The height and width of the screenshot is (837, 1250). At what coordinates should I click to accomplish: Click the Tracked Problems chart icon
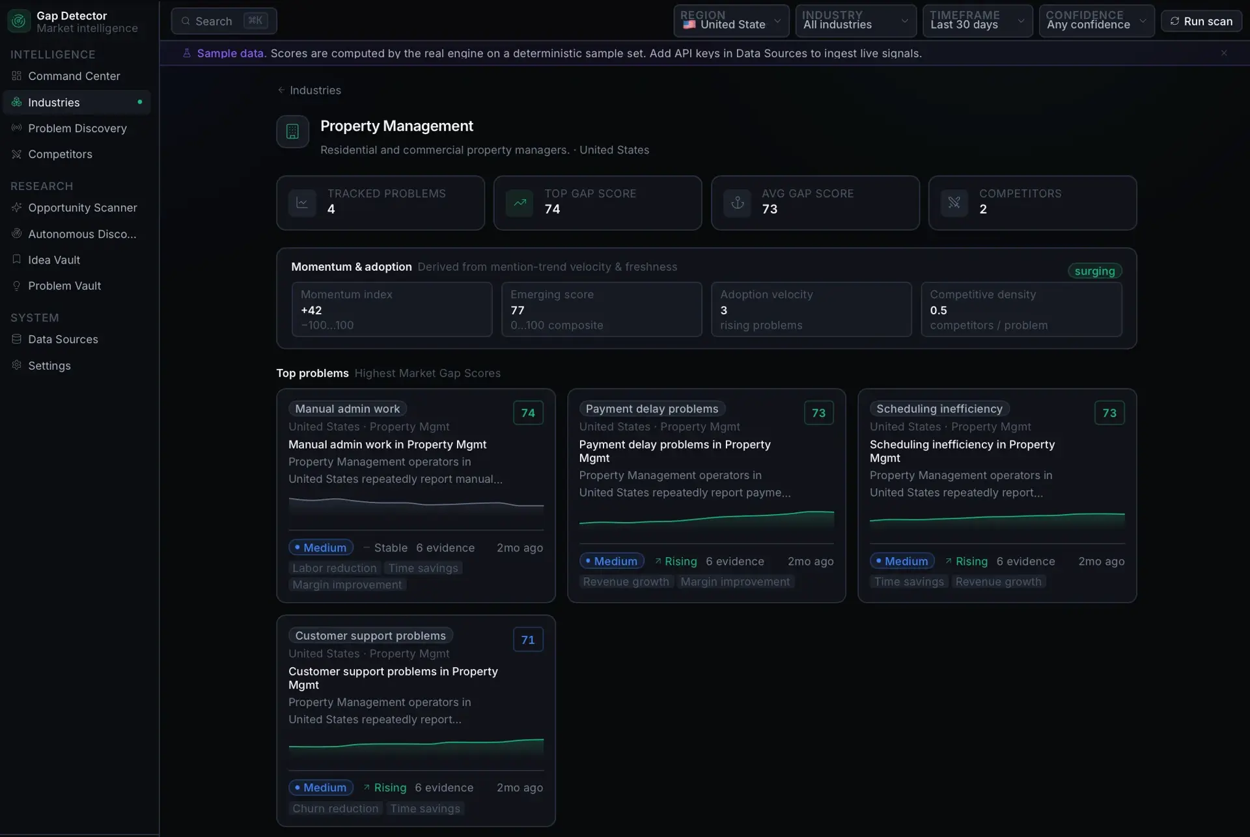pos(302,202)
